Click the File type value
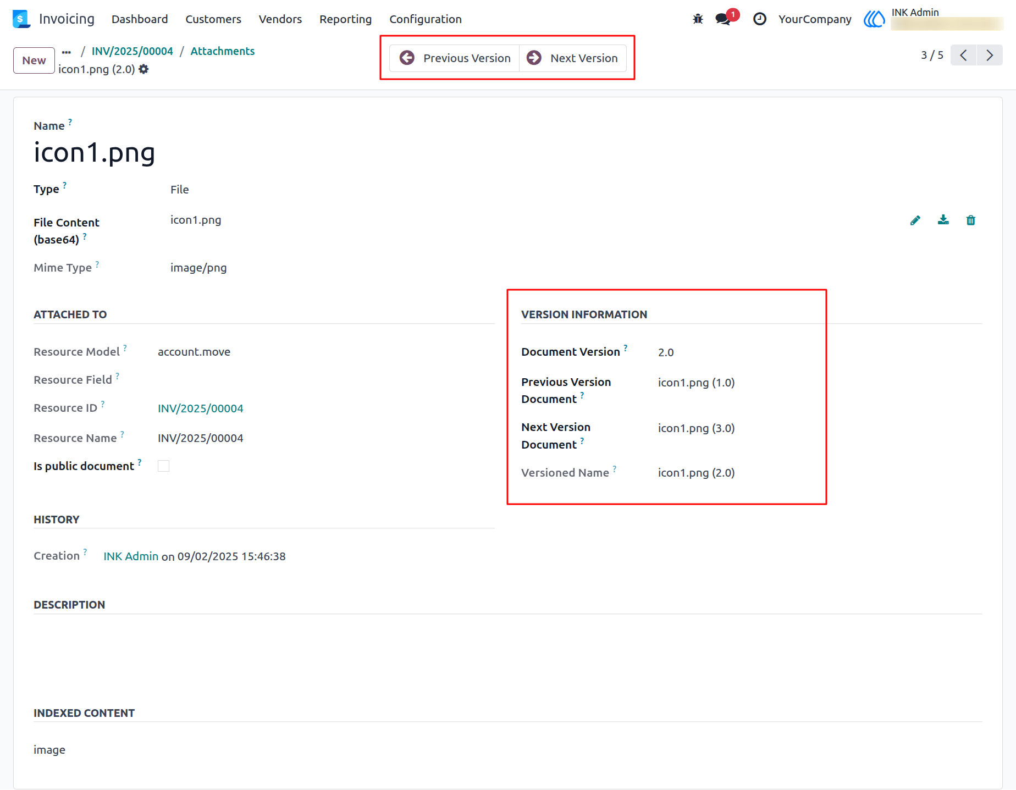This screenshot has width=1016, height=790. [180, 190]
